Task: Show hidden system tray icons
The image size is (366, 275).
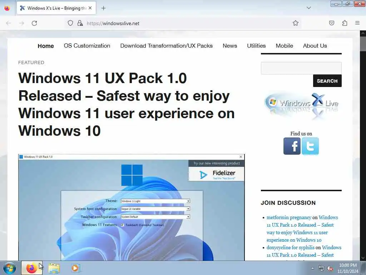Action: 312,268
